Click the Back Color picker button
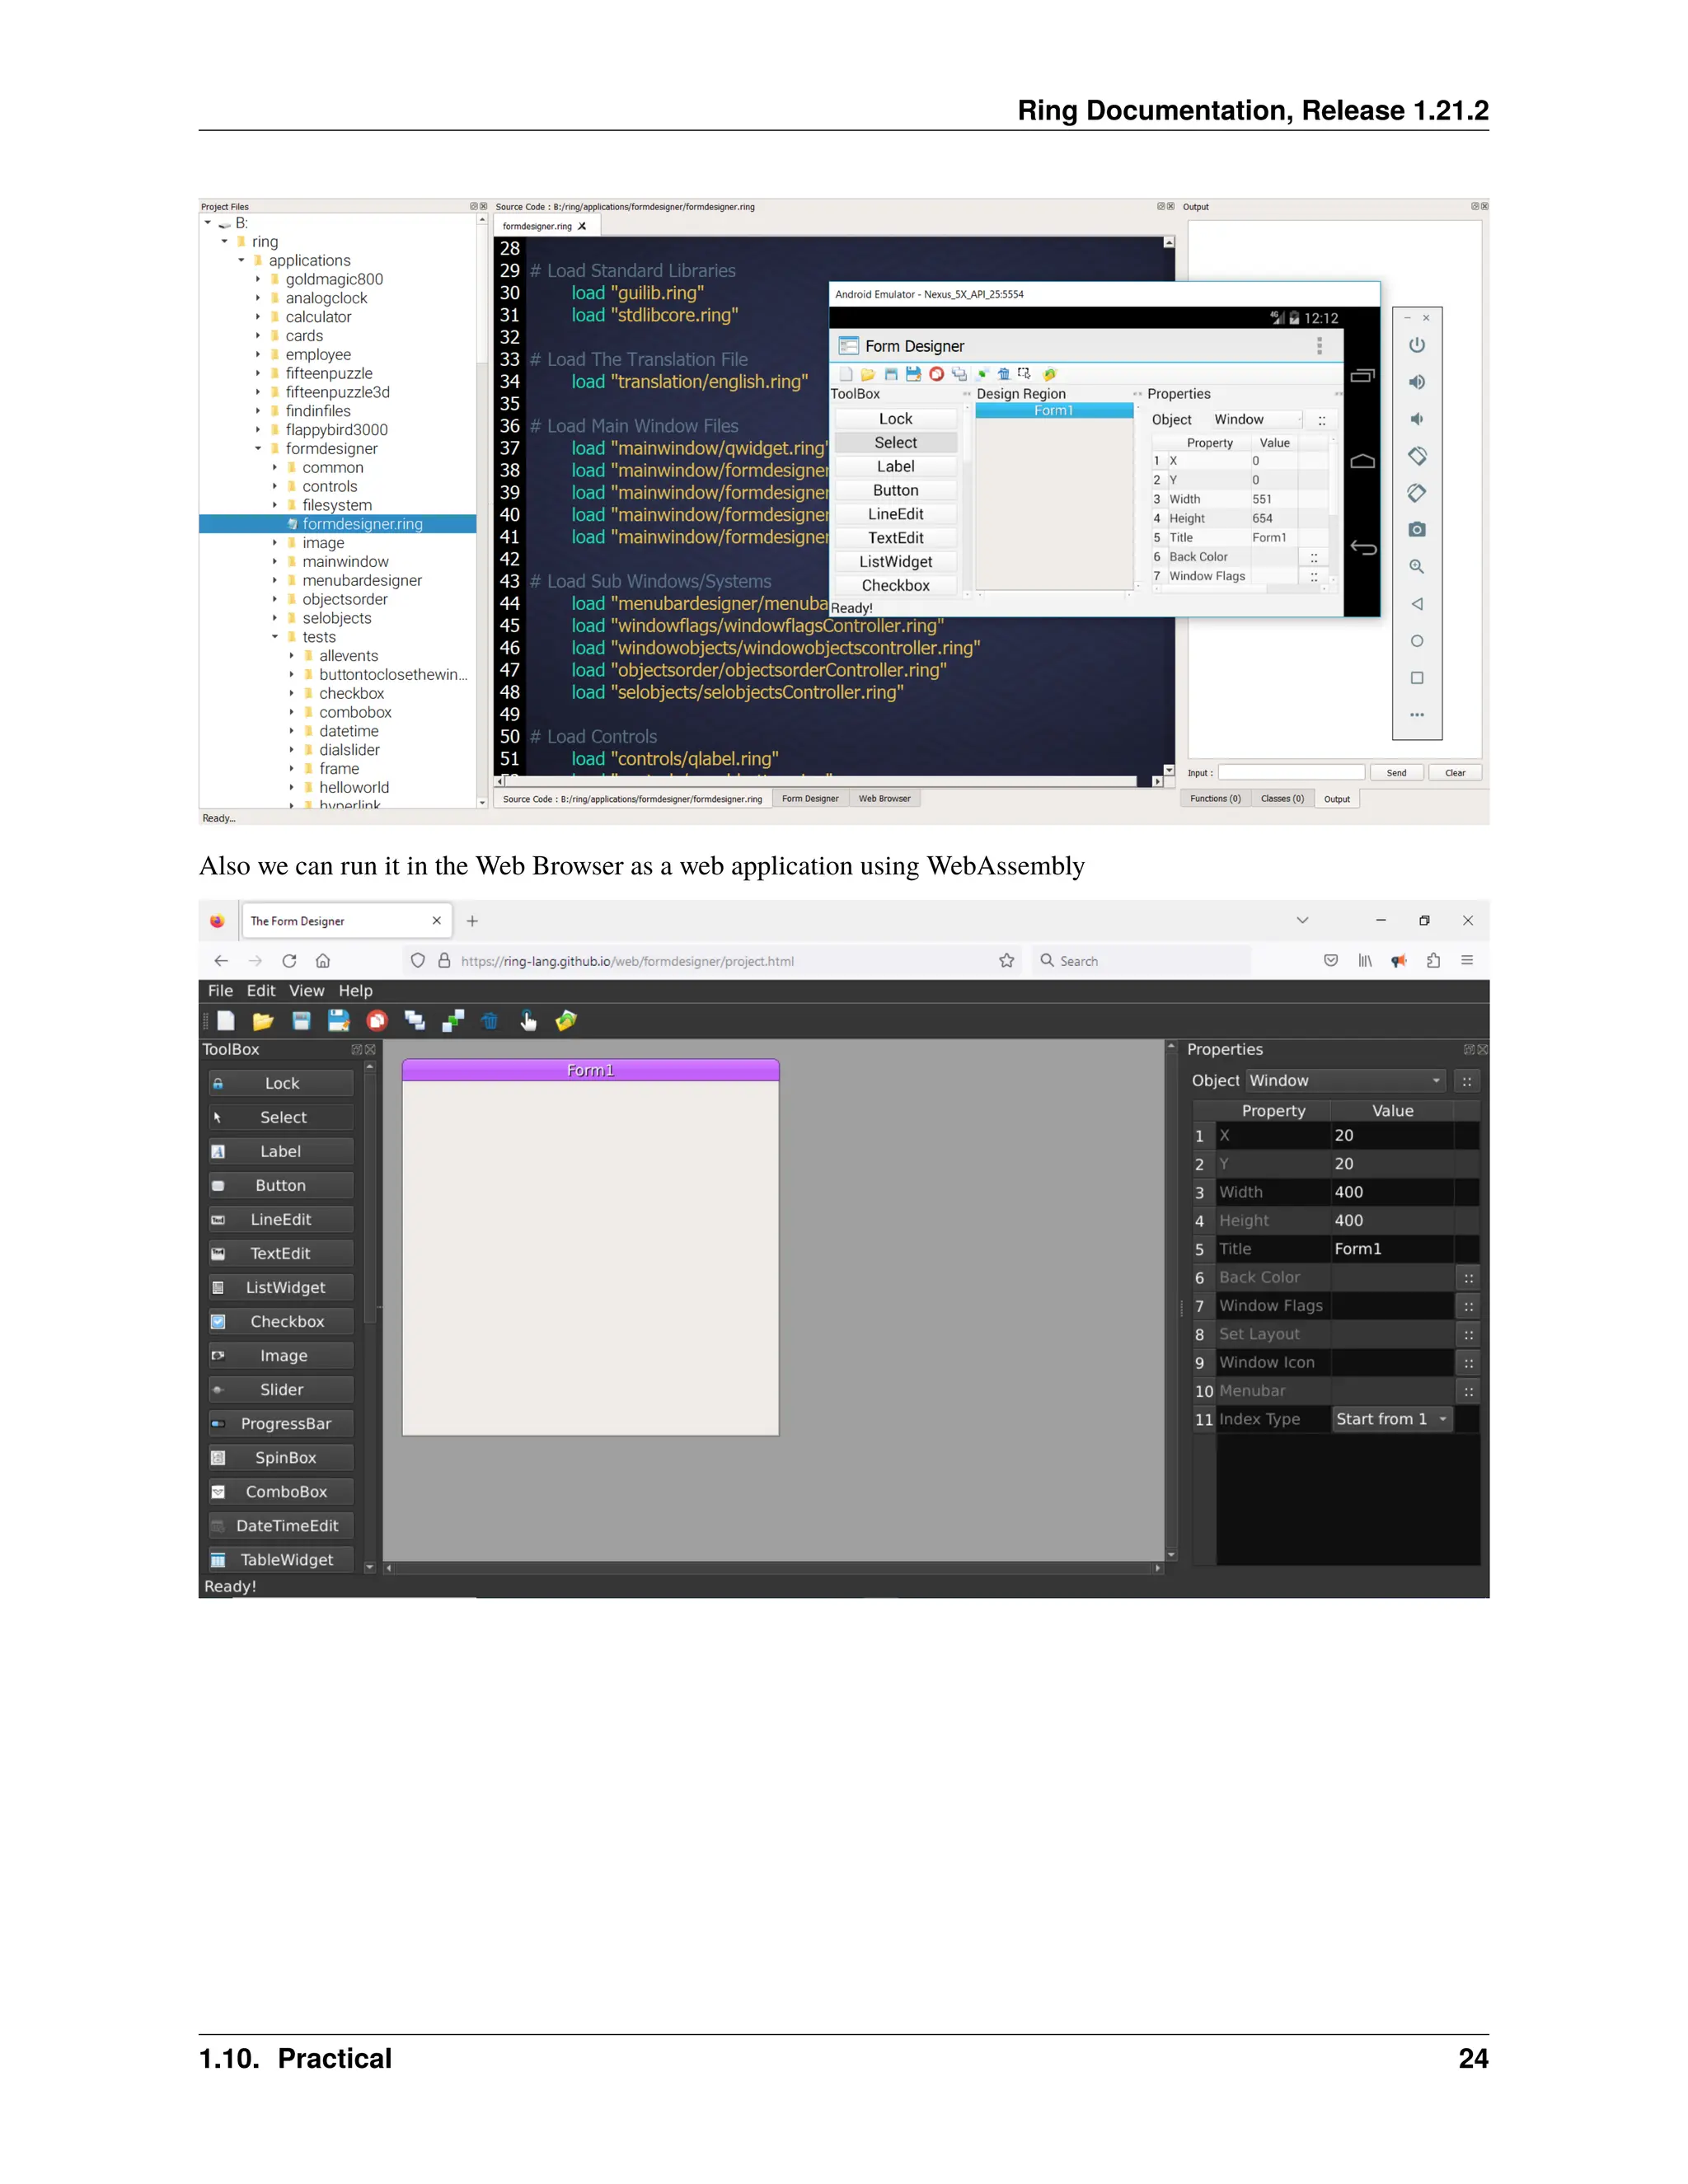The image size is (1688, 2184). tap(1468, 1278)
